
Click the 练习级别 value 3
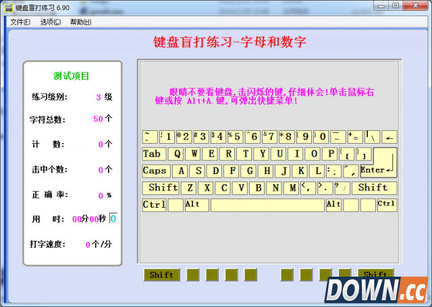click(x=99, y=97)
